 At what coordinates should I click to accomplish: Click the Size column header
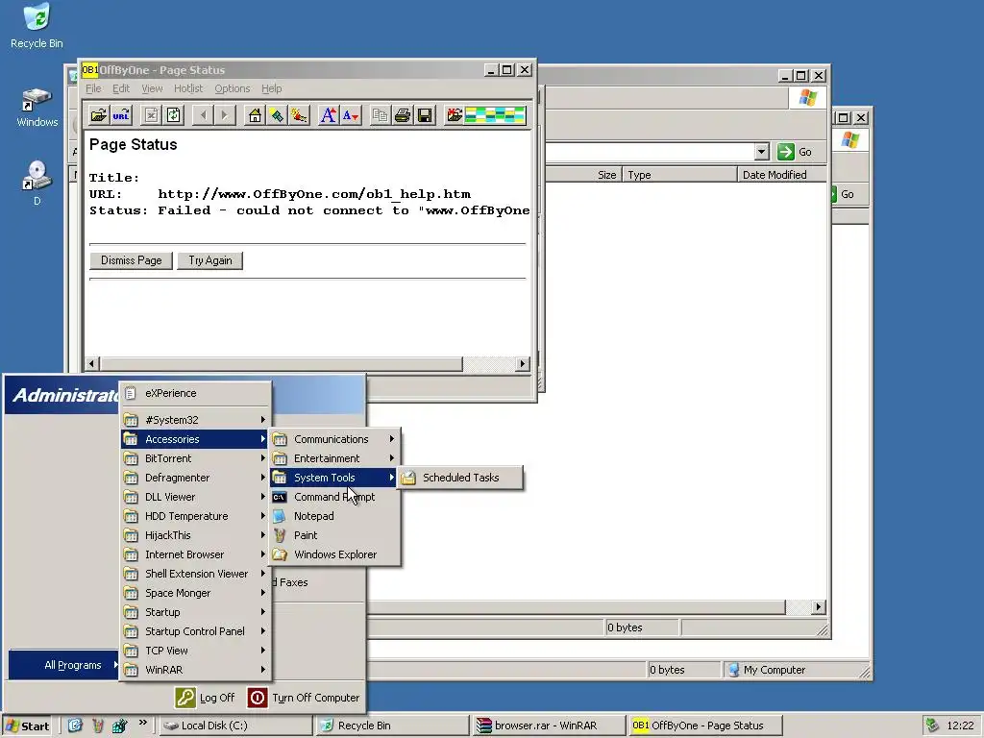[583, 175]
